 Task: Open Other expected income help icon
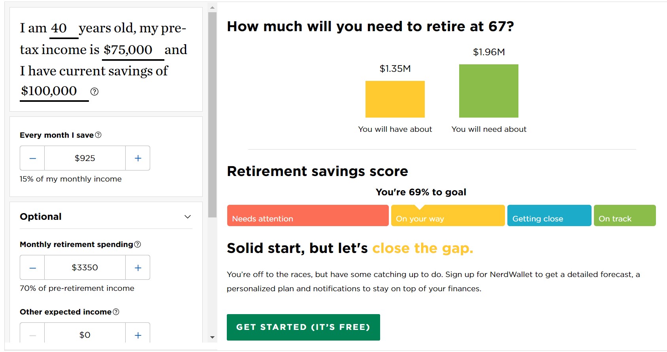tap(116, 312)
